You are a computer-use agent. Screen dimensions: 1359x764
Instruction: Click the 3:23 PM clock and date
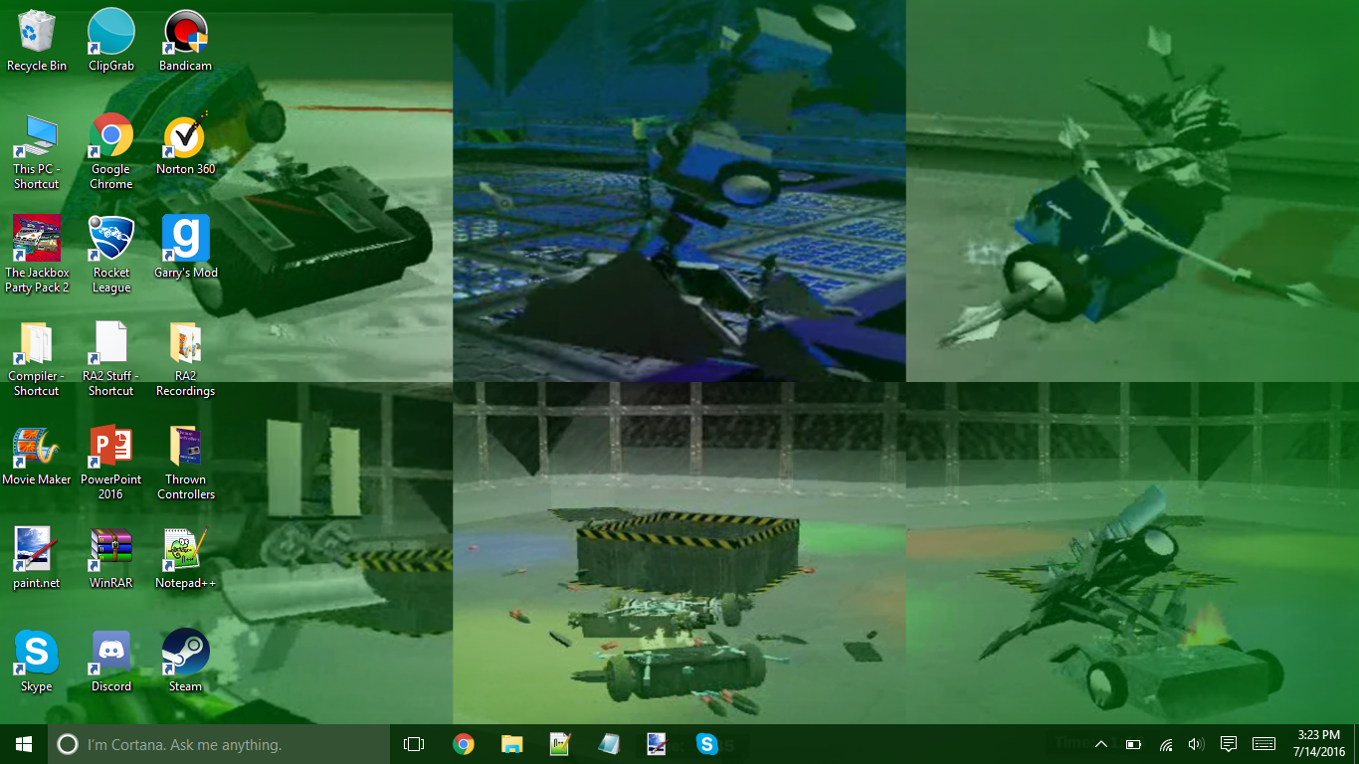pyautogui.click(x=1319, y=744)
